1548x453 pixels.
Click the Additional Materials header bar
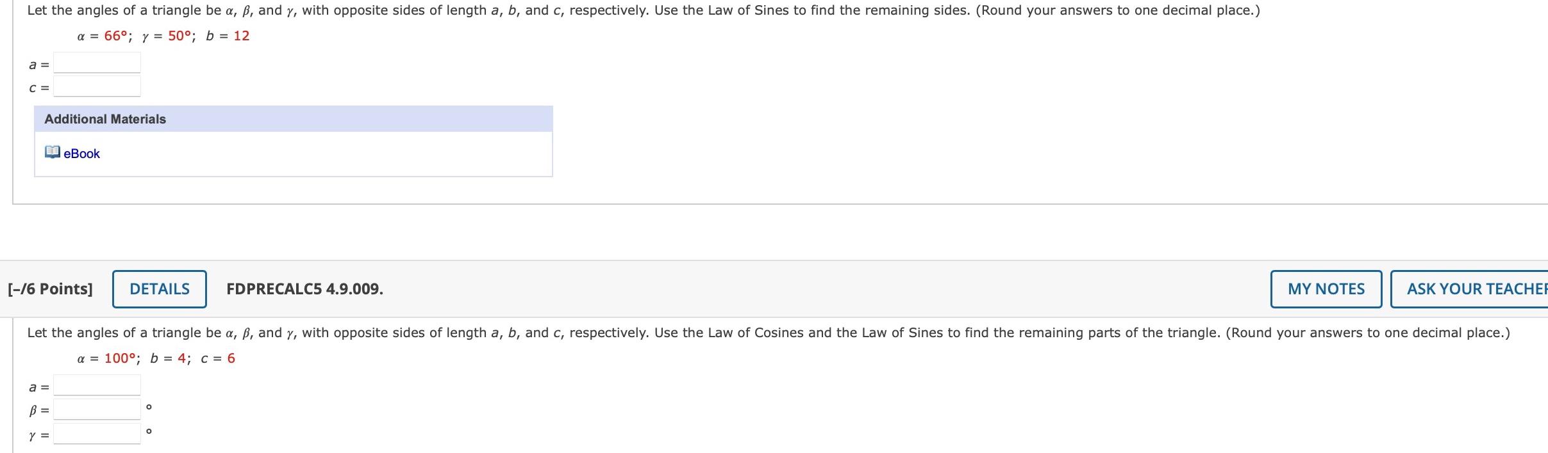tap(293, 119)
